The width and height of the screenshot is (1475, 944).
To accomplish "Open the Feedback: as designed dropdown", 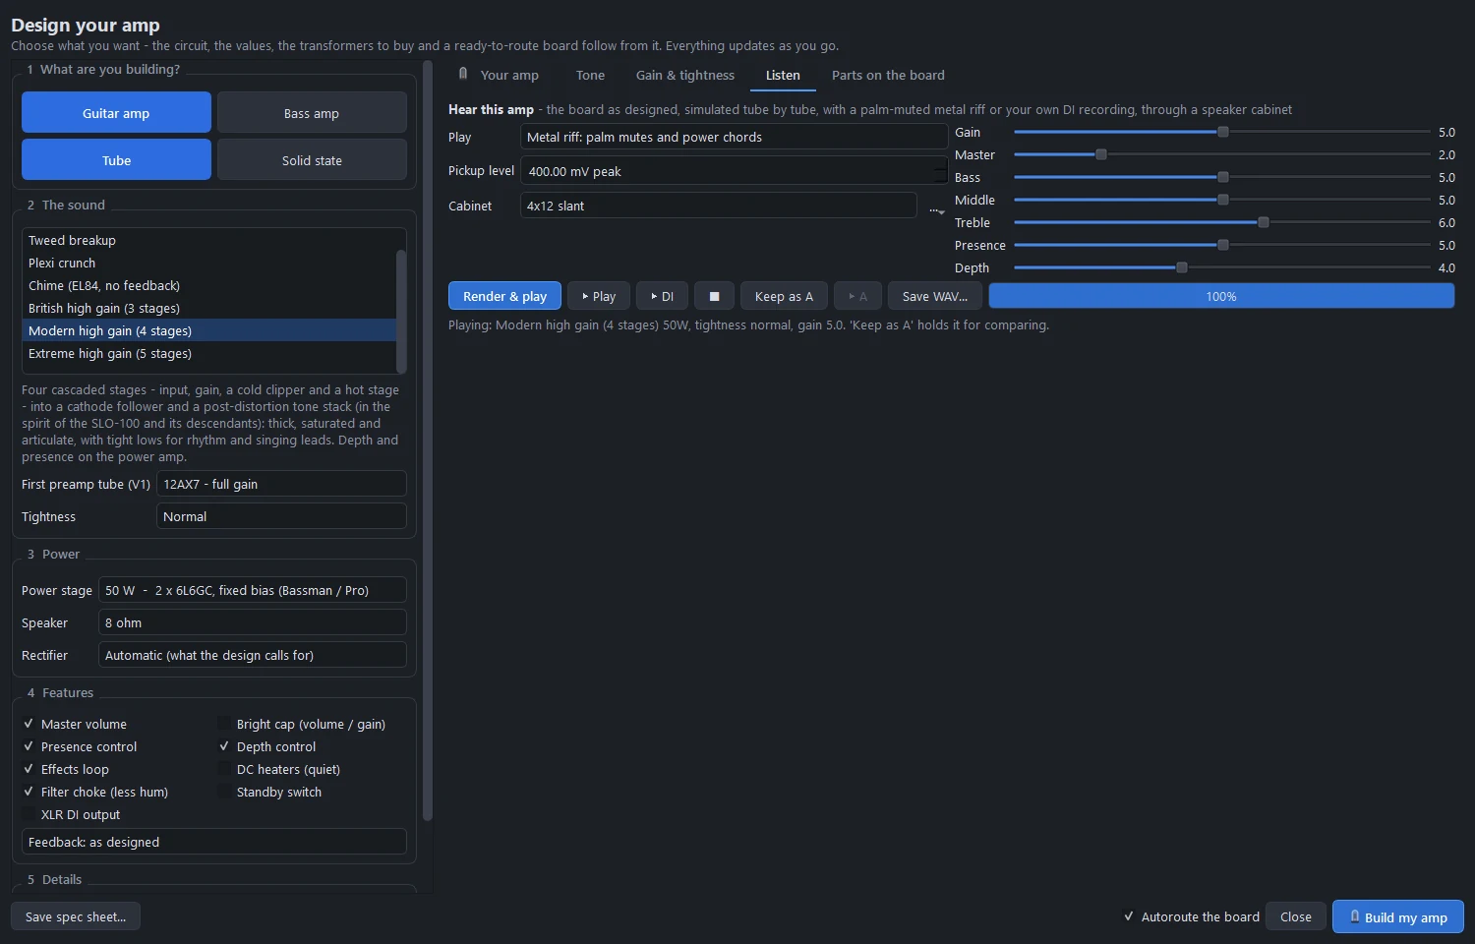I will [214, 842].
